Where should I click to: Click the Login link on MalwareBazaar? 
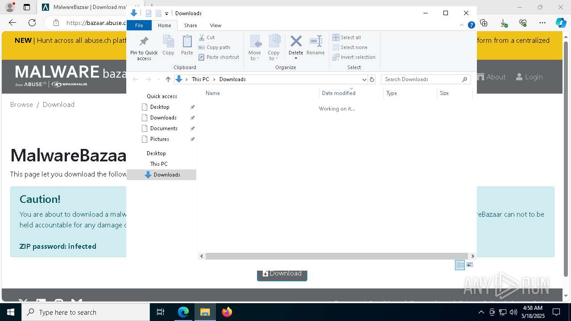529,77
